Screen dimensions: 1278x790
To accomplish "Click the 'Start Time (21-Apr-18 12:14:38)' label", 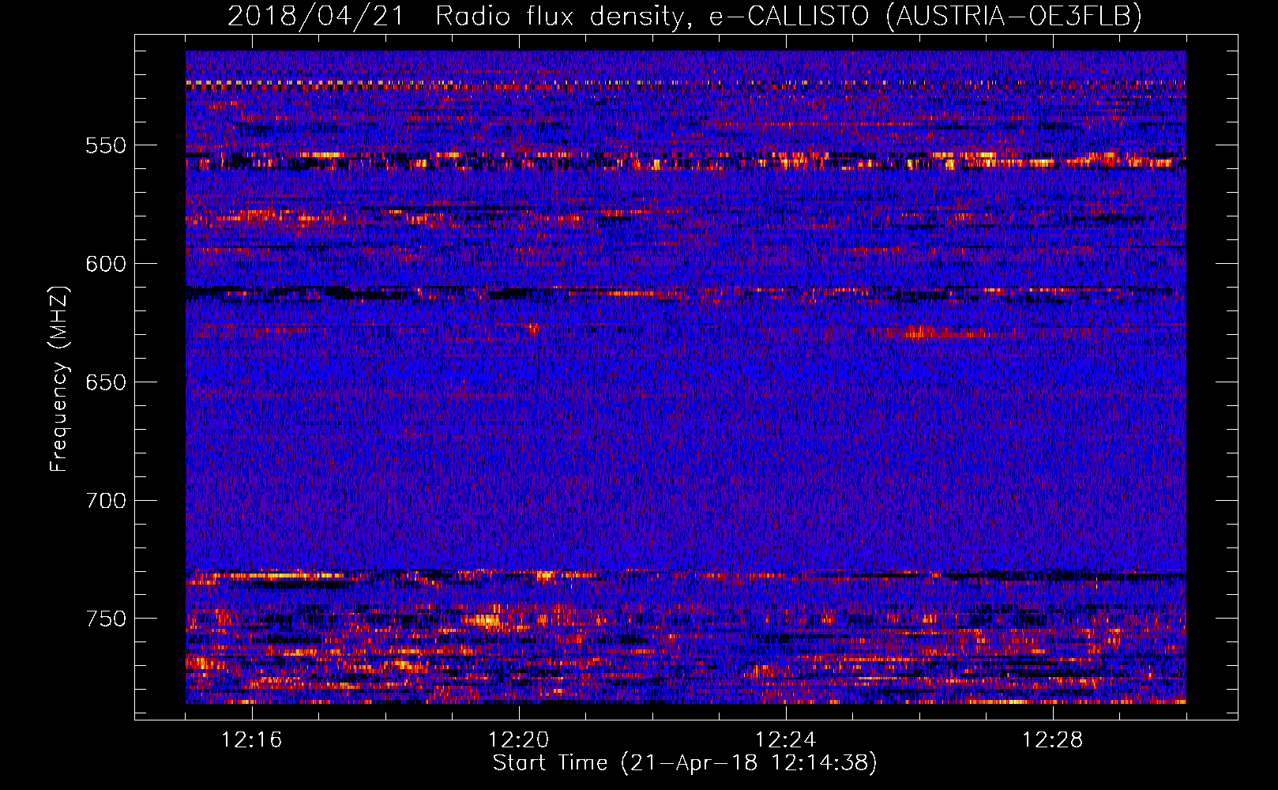I will pos(685,763).
